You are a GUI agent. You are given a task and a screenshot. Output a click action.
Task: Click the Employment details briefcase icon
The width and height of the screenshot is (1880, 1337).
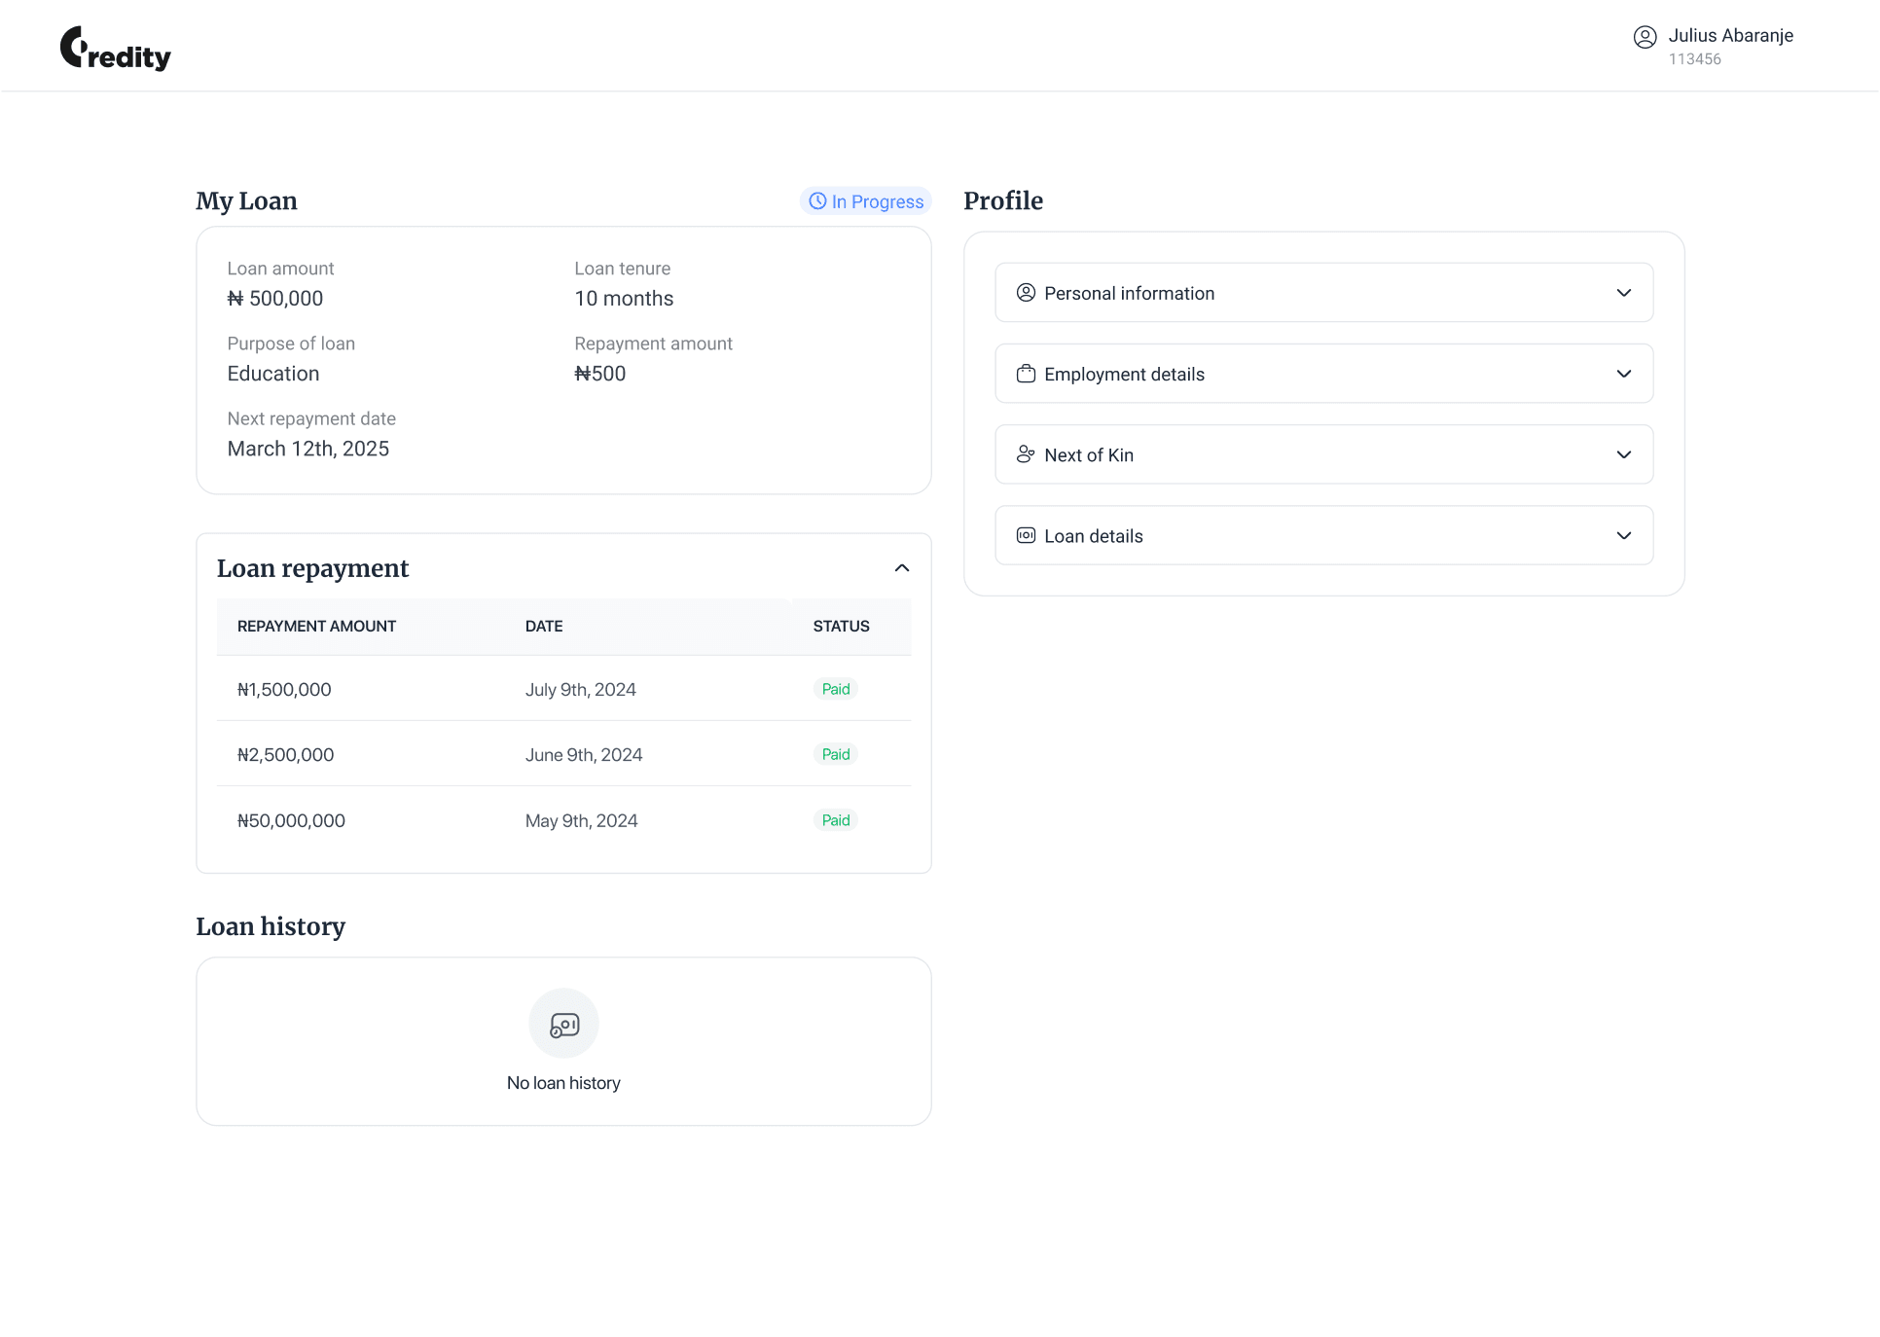pos(1026,374)
